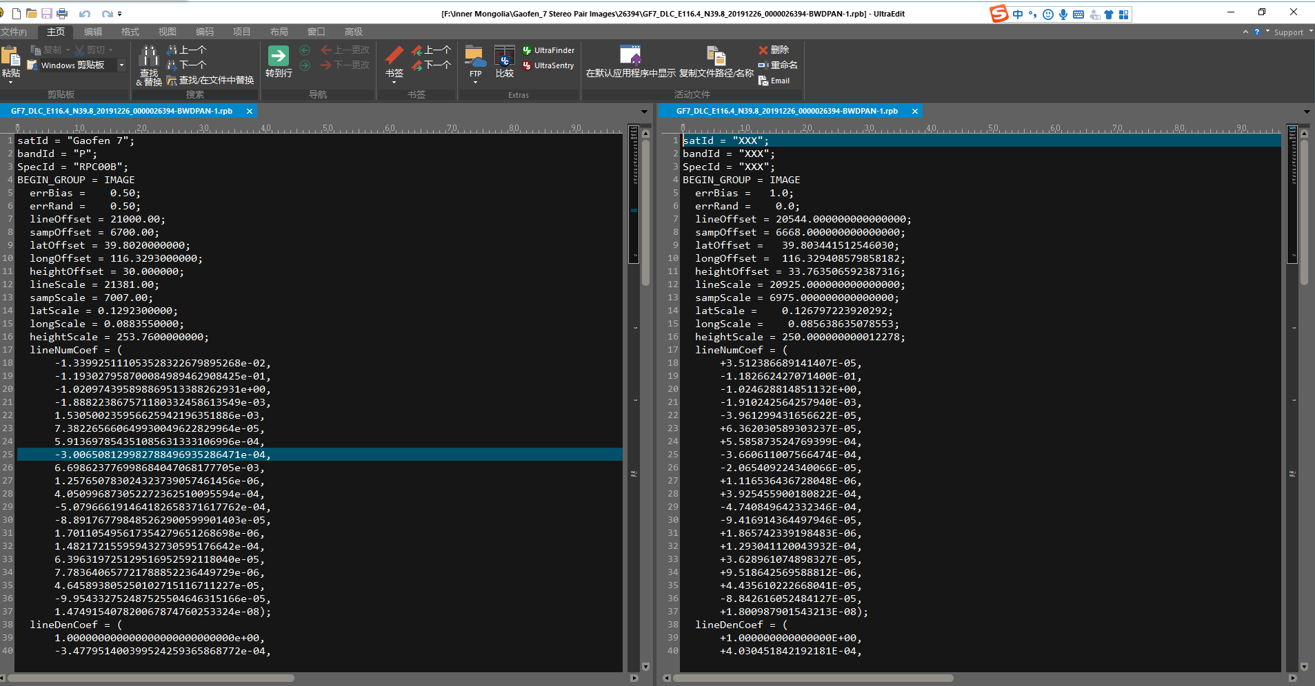Create a new file from quick access
The width and height of the screenshot is (1315, 686).
[x=17, y=13]
